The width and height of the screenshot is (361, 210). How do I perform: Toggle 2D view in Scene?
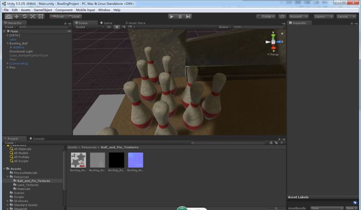(x=109, y=27)
